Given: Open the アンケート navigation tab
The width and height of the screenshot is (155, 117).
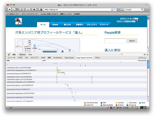Looking at the screenshot, I should (x=104, y=24).
